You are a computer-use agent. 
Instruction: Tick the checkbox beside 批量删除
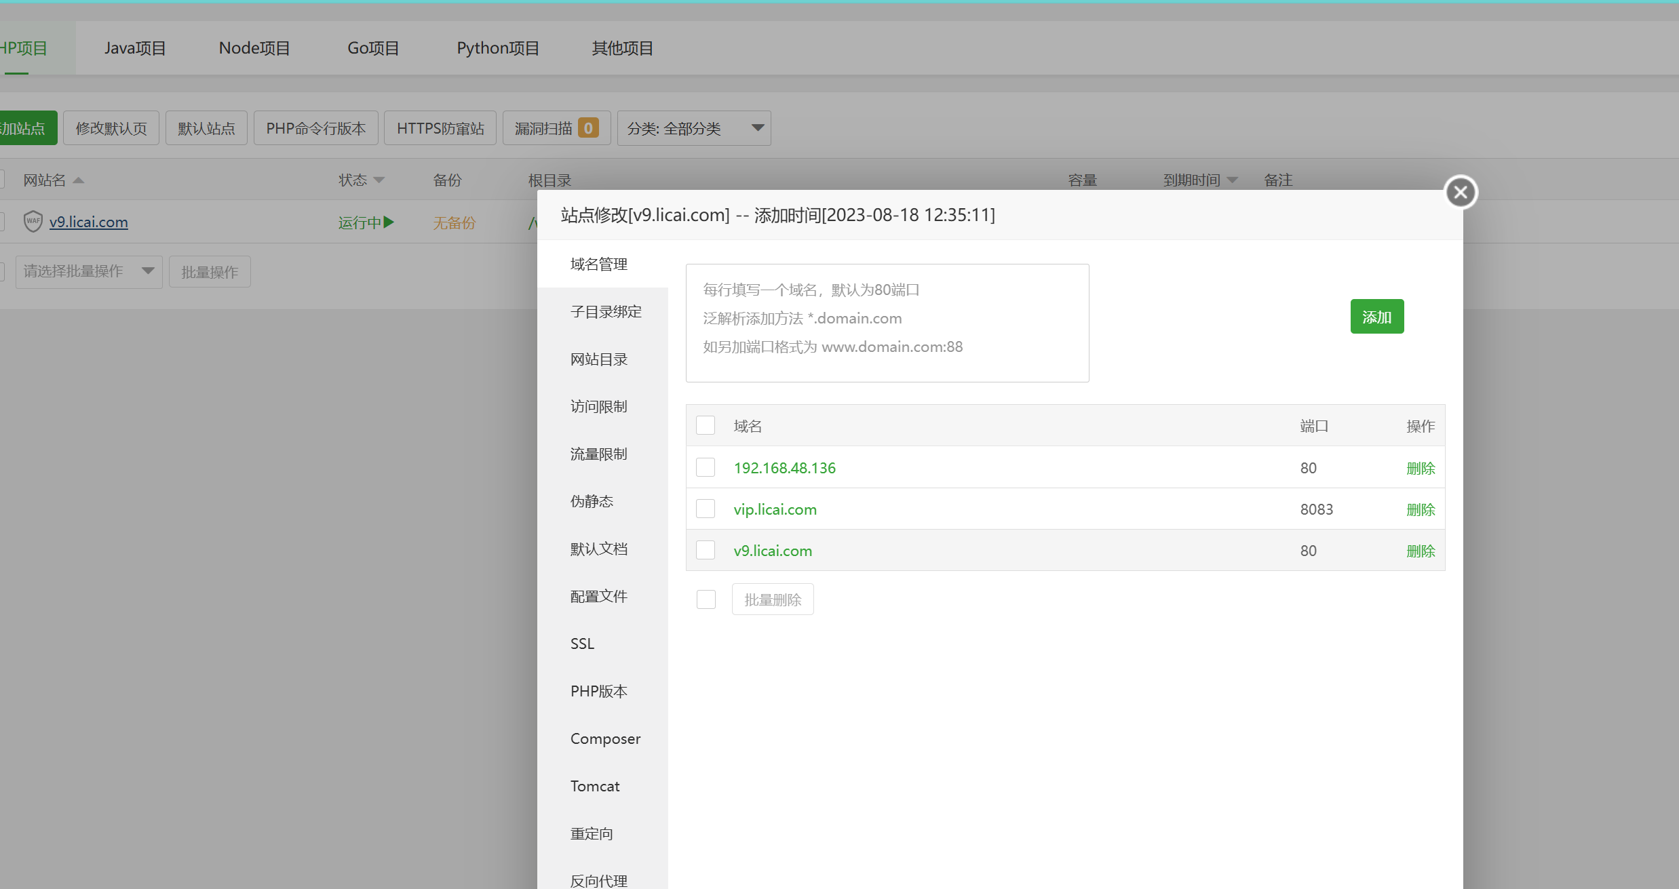pyautogui.click(x=706, y=599)
